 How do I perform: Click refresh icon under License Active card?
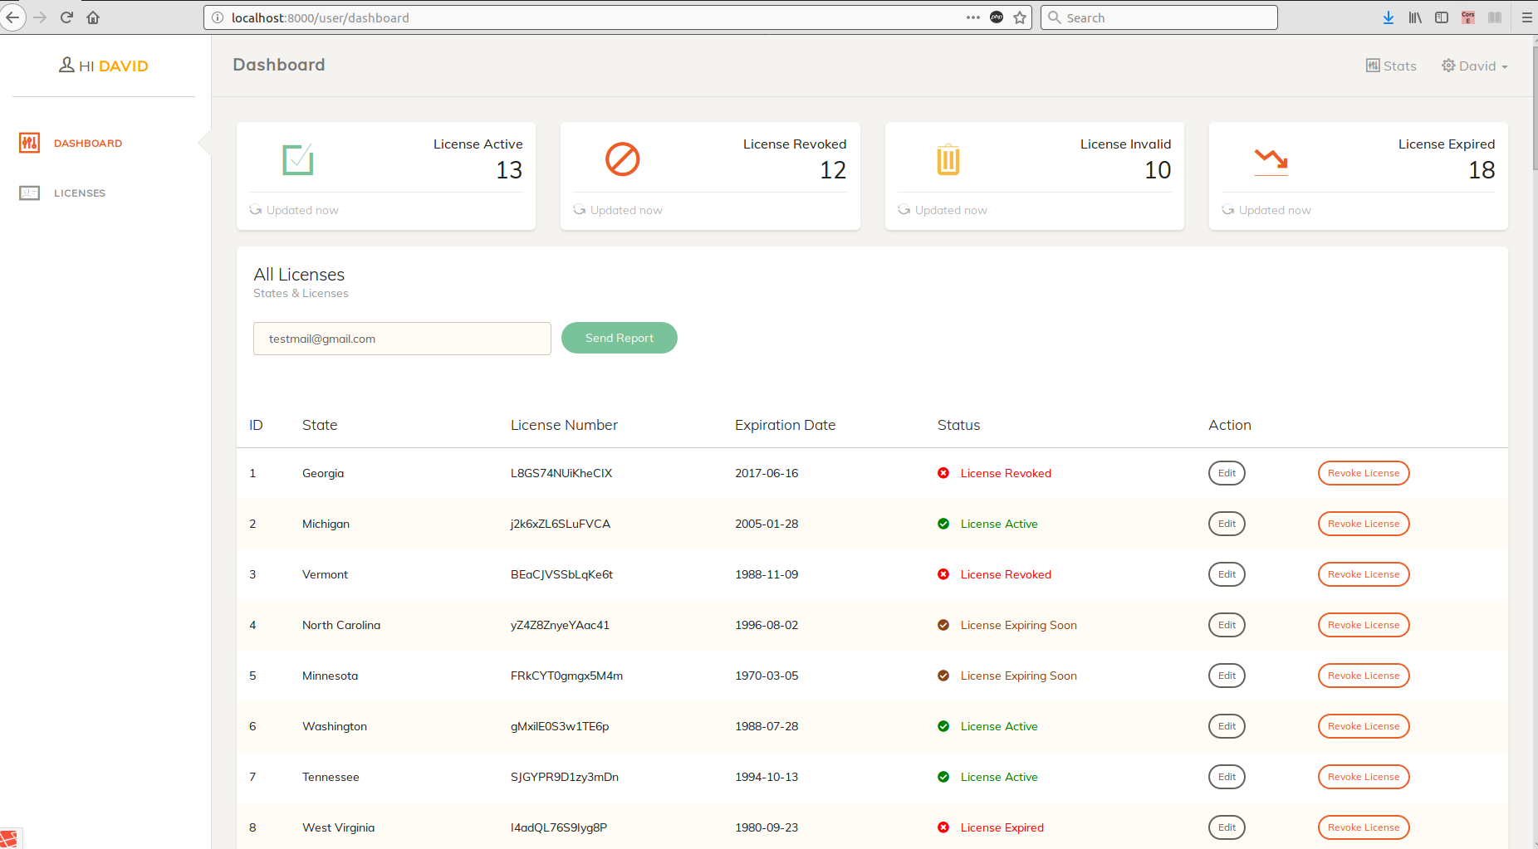(256, 209)
